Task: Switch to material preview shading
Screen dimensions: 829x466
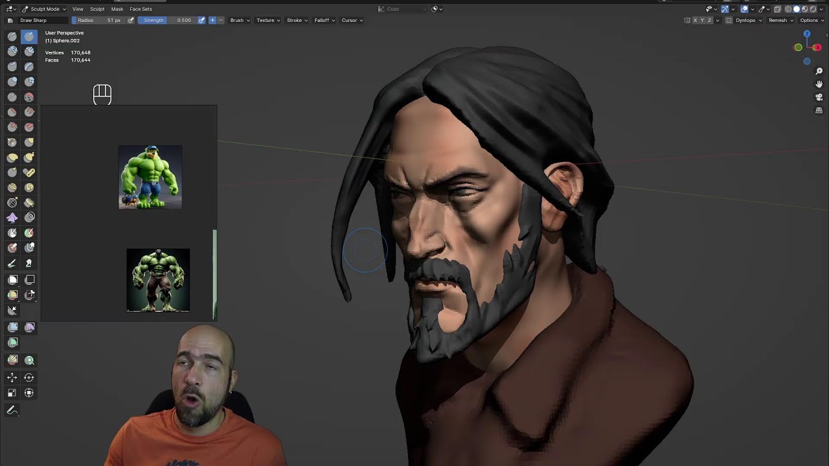Action: point(805,9)
